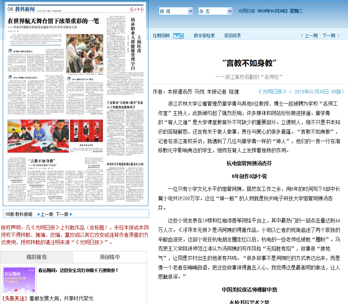Go to next issue 下一期
Image resolution: width=348 pixels, height=304 pixels.
click(x=329, y=36)
